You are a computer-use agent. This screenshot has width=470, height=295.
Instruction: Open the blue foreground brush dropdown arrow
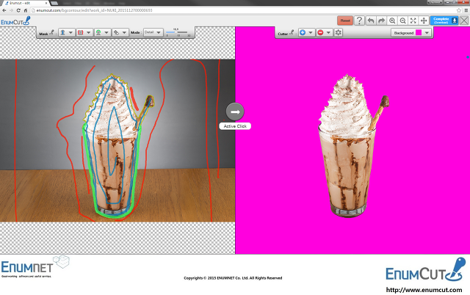tap(71, 32)
